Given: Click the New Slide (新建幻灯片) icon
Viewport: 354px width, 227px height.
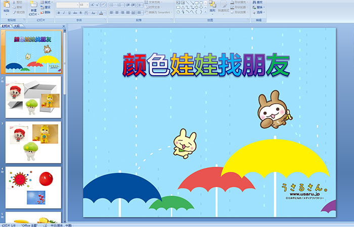Looking at the screenshot, I should coord(34,5).
